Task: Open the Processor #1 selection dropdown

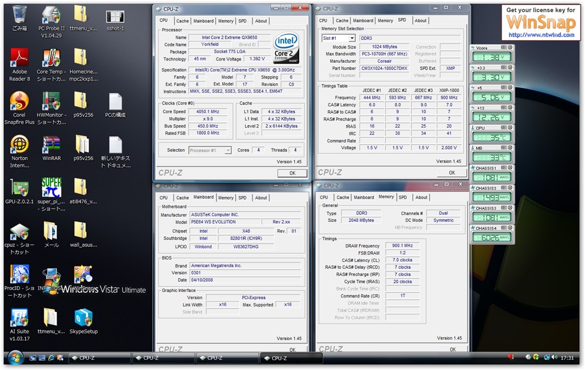Action: [227, 150]
